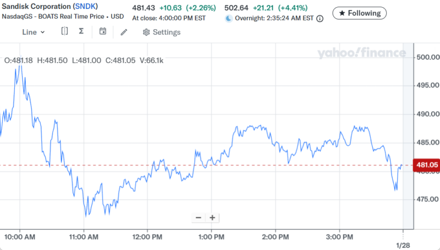
Task: Open the calendar date range icon
Action: tap(103, 31)
